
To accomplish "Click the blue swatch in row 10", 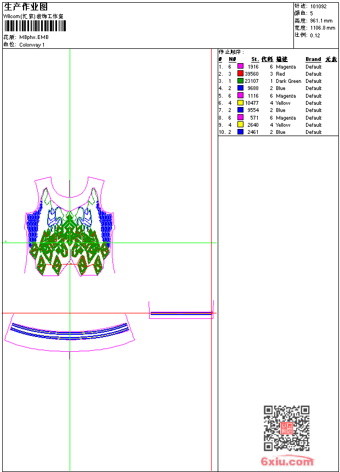I will point(240,132).
